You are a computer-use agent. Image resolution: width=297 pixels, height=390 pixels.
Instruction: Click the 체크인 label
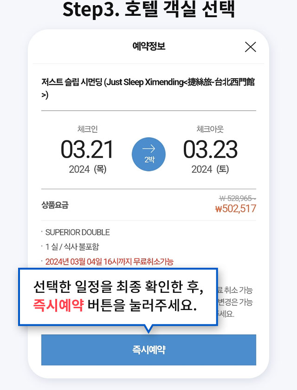[x=87, y=129]
